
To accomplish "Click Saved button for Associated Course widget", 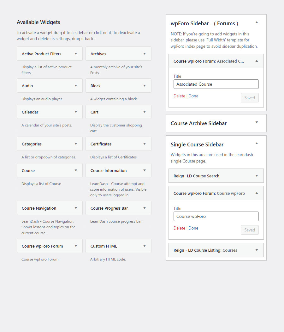I will 250,98.
